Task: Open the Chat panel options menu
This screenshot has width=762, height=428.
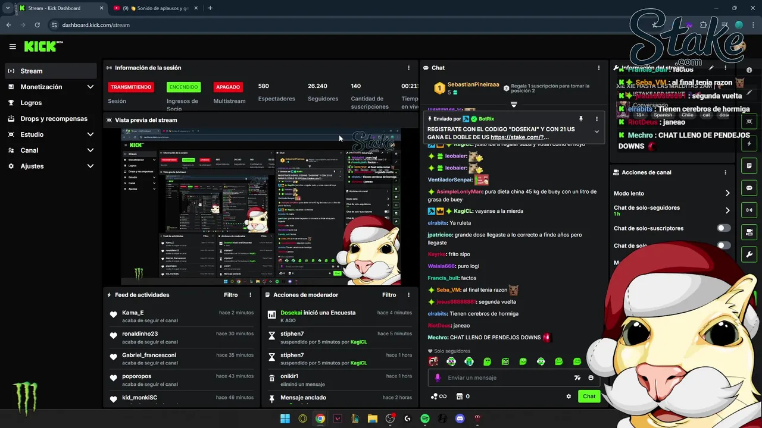Action: click(x=598, y=68)
